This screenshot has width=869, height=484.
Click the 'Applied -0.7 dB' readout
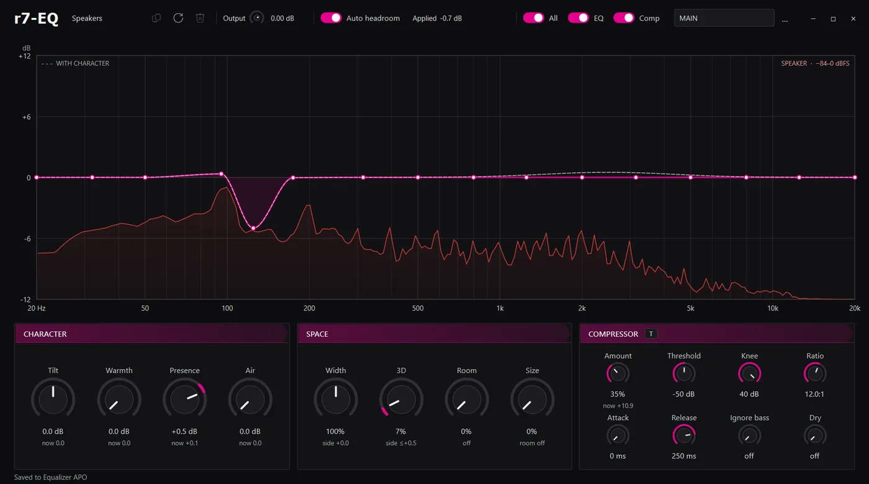(x=437, y=18)
